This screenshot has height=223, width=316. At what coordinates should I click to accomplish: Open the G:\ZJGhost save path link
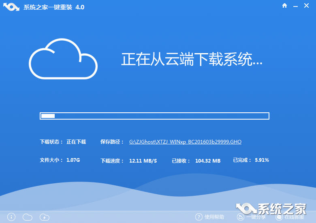185,142
